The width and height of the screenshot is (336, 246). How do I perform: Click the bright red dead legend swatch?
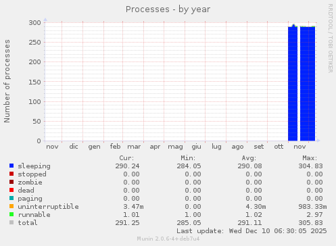pos(11,190)
